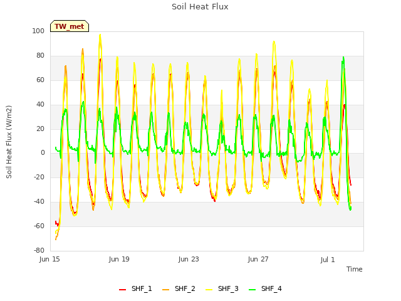The width and height of the screenshot is (401, 301).
Task: Click the 0 y-axis tick label
Action: point(43,153)
